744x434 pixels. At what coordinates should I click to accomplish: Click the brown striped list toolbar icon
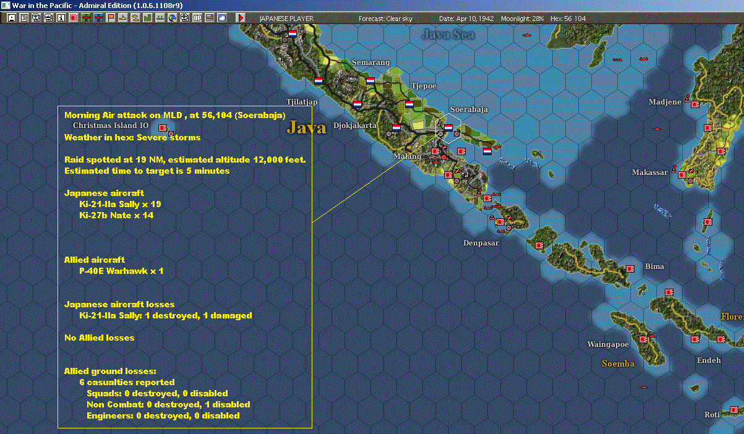point(210,18)
